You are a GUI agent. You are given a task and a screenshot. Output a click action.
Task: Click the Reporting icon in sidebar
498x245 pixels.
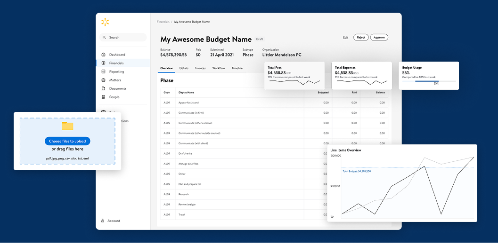104,71
